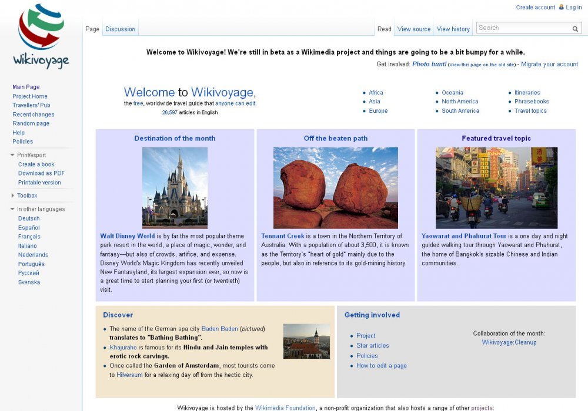Viewport: 588px width, 411px height.
Task: Open the View source tab
Action: (413, 29)
